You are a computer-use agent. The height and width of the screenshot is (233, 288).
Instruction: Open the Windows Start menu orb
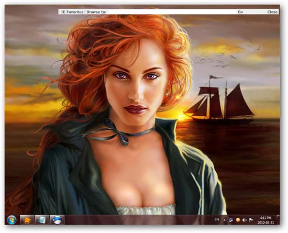point(12,220)
